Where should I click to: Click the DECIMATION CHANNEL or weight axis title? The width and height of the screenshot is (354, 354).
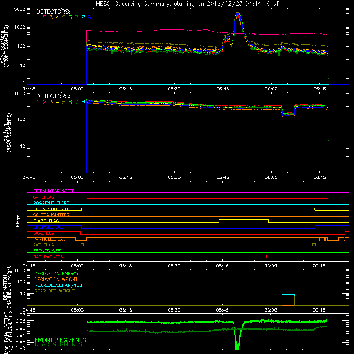[x=7, y=288]
